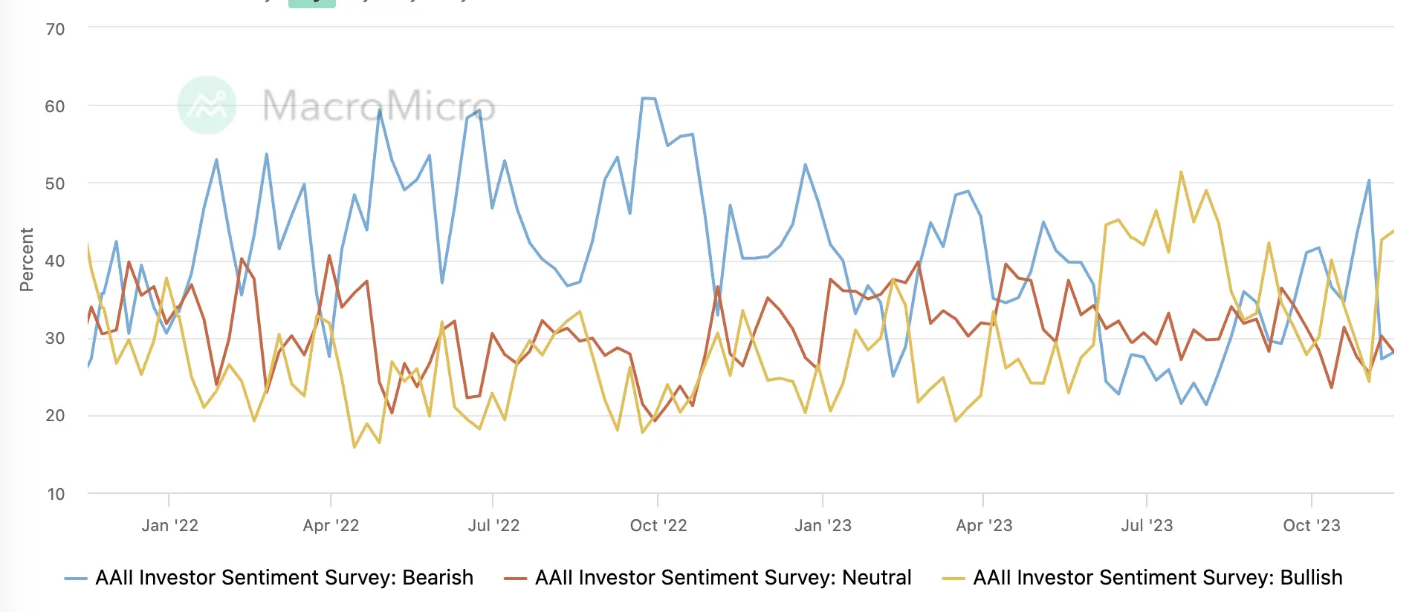Toggle the AAII Neutral series legend label
The image size is (1415, 612).
pos(723,578)
